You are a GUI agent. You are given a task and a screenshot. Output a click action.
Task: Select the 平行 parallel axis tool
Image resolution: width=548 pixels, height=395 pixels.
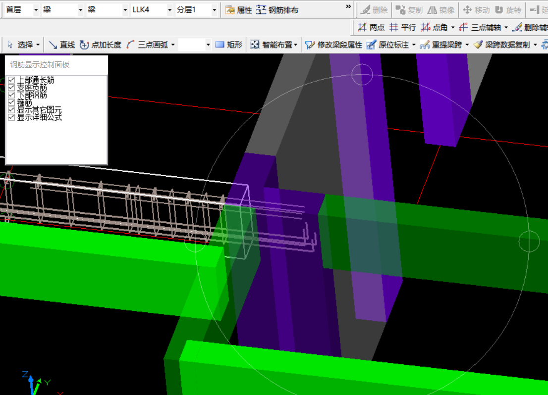click(x=403, y=27)
